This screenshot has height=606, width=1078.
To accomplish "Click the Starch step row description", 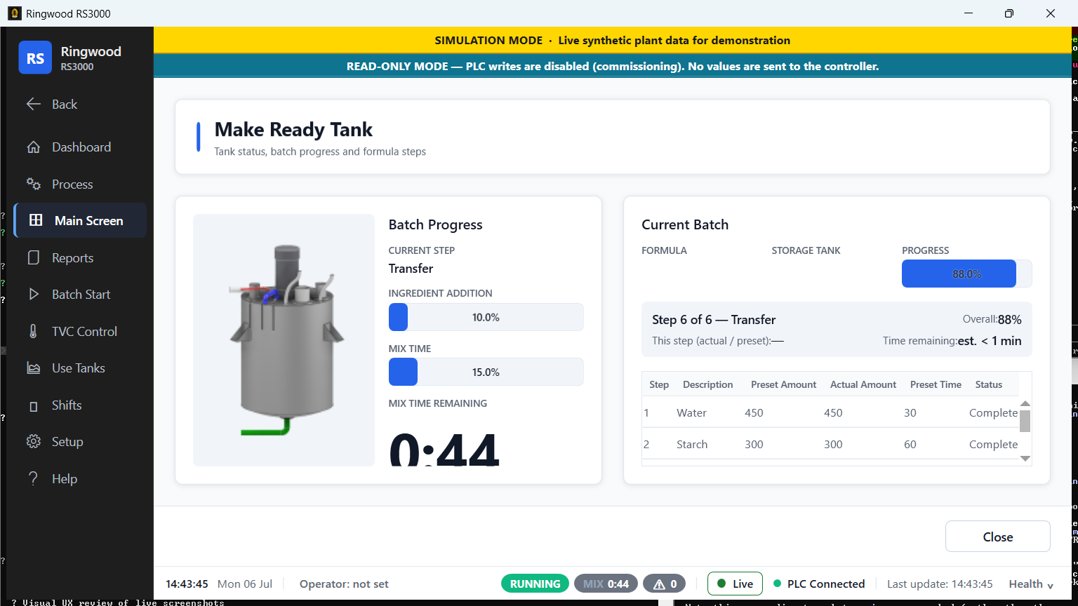I will click(692, 444).
